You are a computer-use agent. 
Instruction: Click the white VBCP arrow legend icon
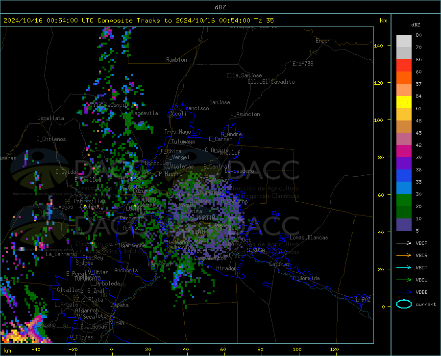tap(404, 243)
